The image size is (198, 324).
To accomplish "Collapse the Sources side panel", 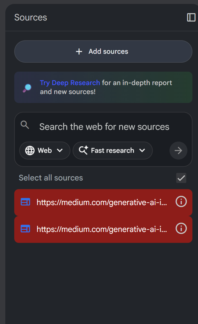I will [191, 17].
